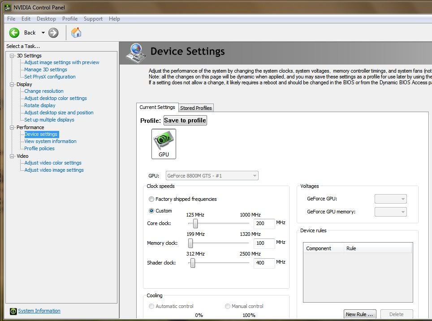Select Automatic control cooling radio button
Screen dimensions: 432x321
151,306
